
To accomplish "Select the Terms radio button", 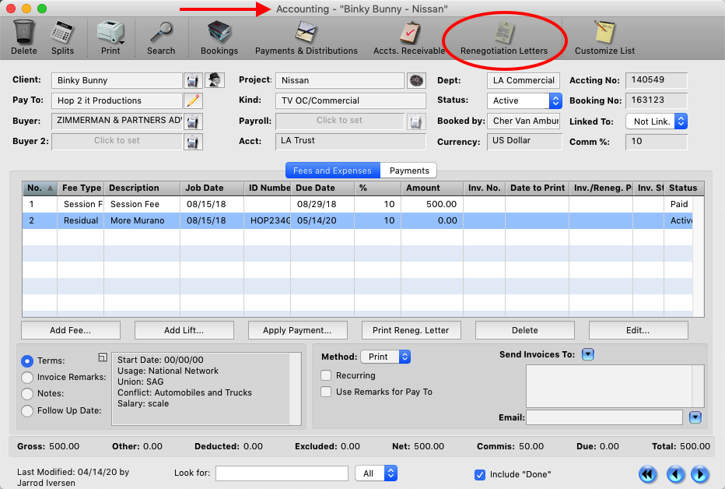I will (x=27, y=361).
